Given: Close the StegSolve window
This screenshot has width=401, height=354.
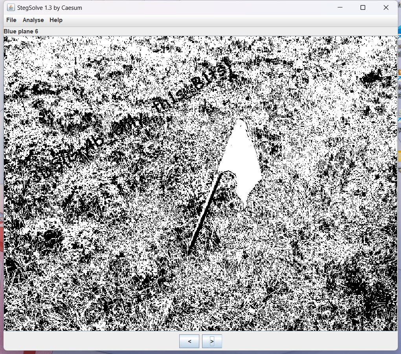Looking at the screenshot, I should click(x=386, y=7).
